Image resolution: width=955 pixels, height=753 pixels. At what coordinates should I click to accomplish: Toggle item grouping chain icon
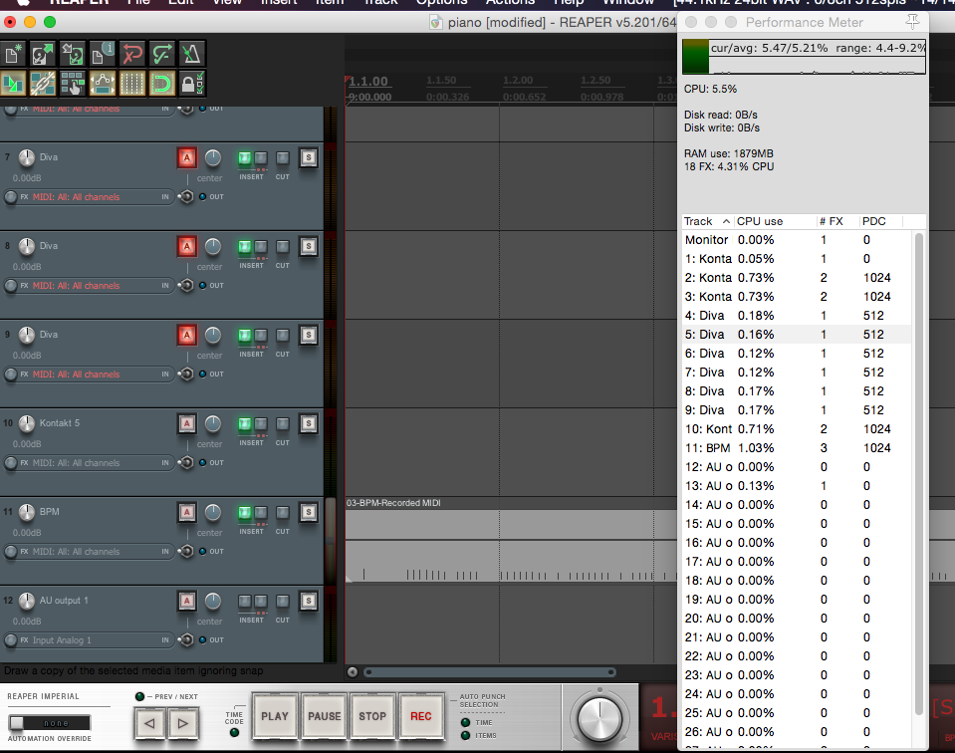click(43, 84)
